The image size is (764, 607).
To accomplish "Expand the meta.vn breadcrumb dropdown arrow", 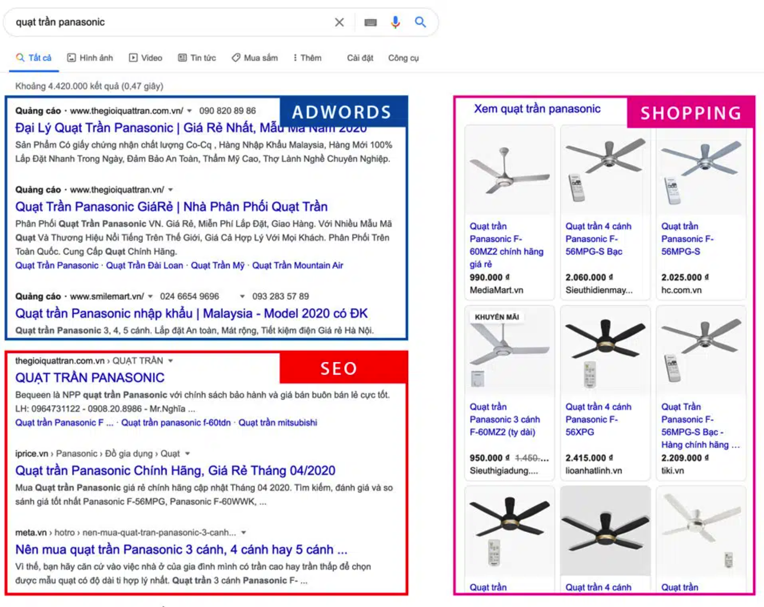I will [x=244, y=533].
